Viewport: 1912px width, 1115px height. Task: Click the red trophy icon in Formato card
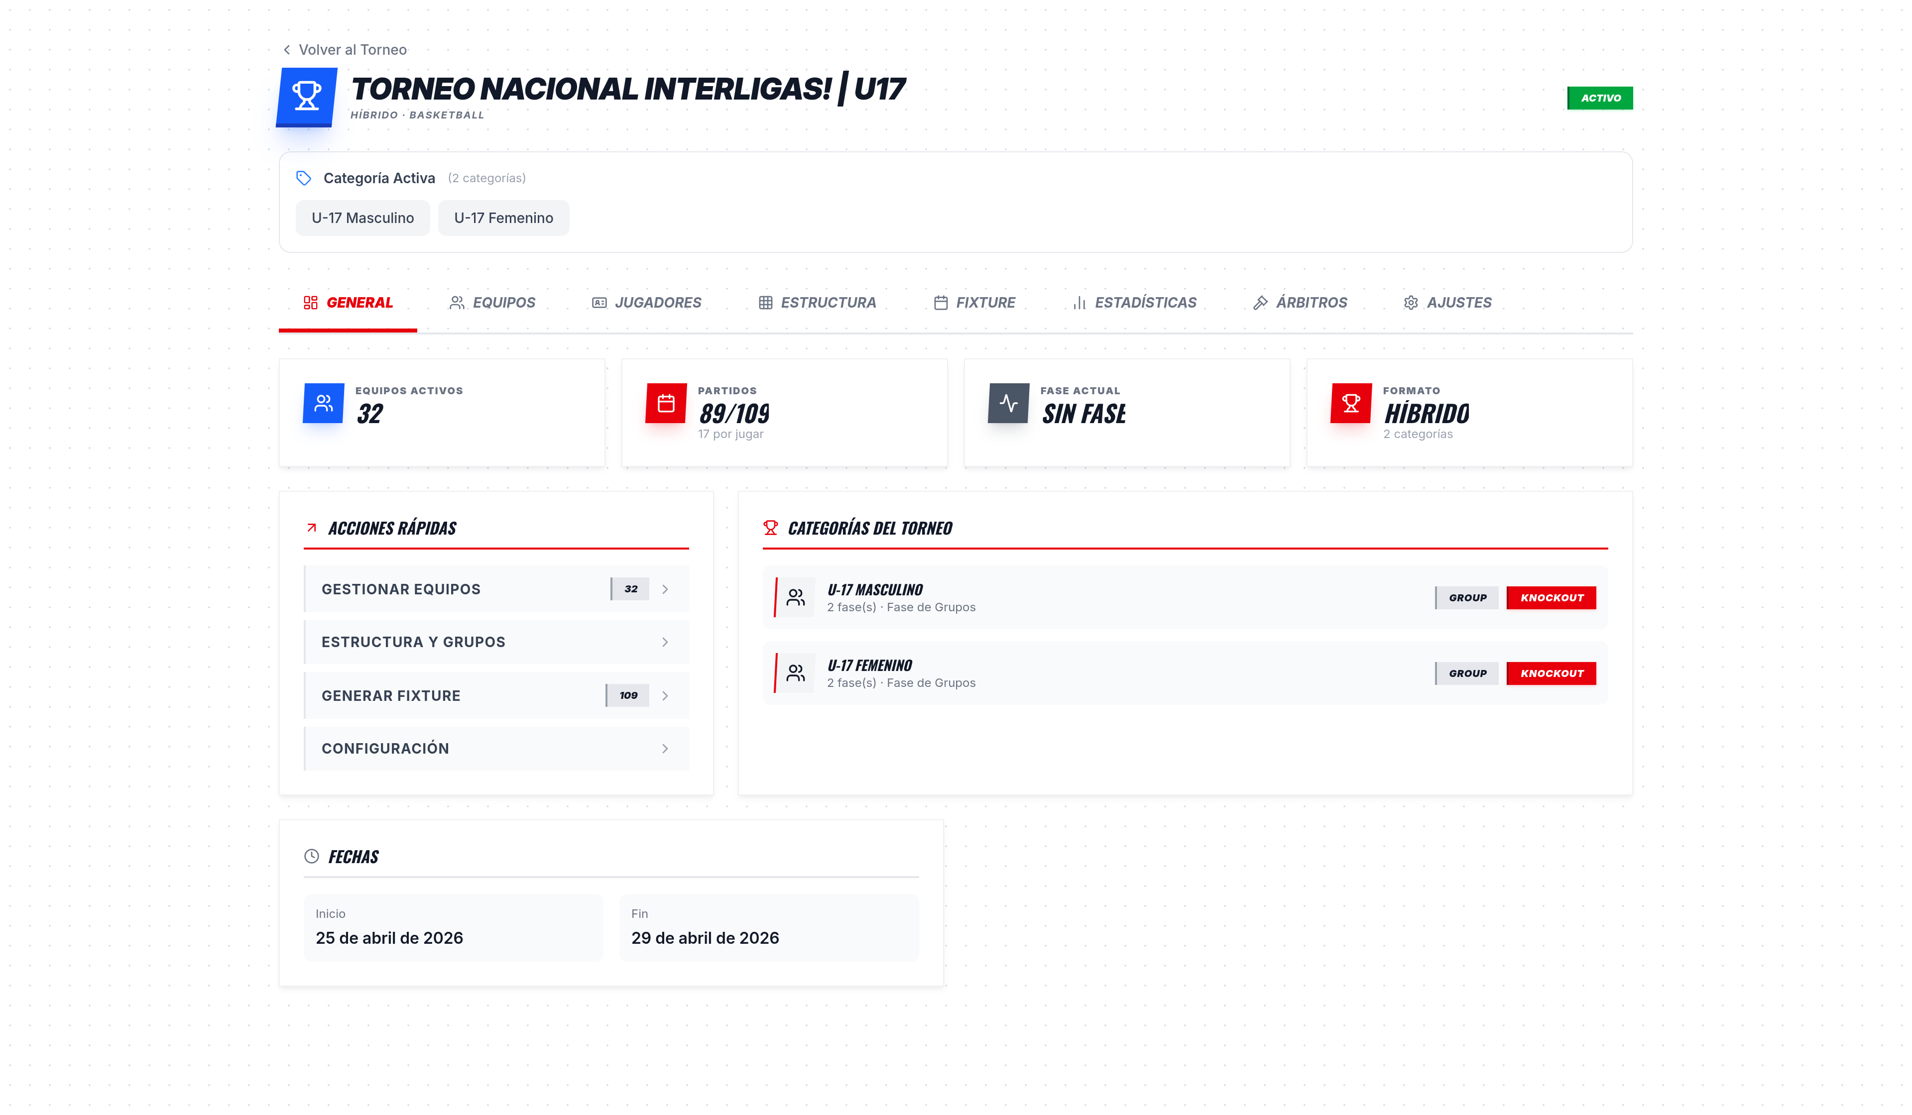coord(1351,403)
